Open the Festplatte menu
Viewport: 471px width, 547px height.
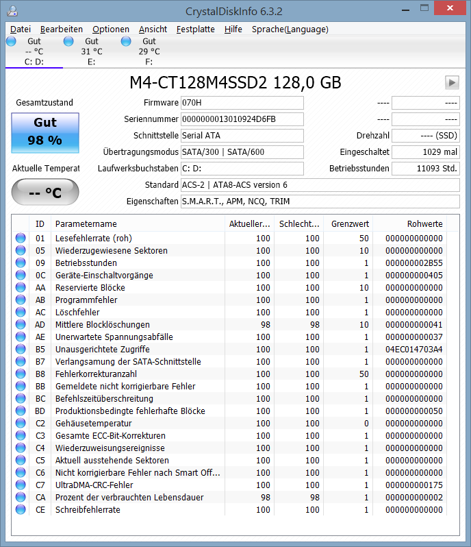tap(195, 29)
